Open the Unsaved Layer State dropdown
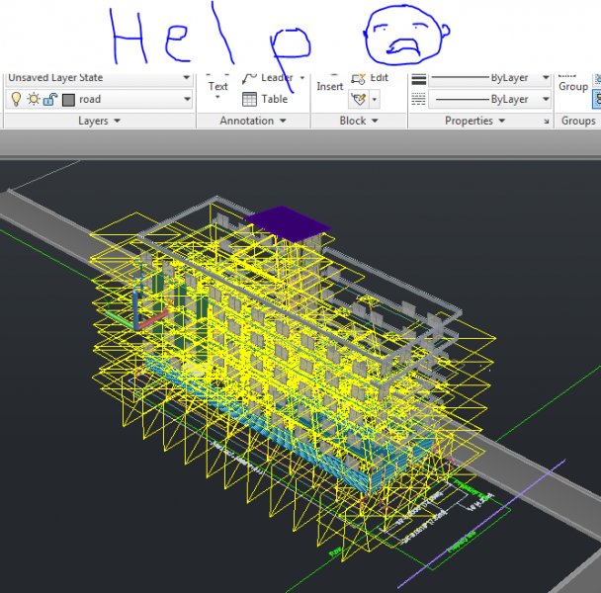 186,78
